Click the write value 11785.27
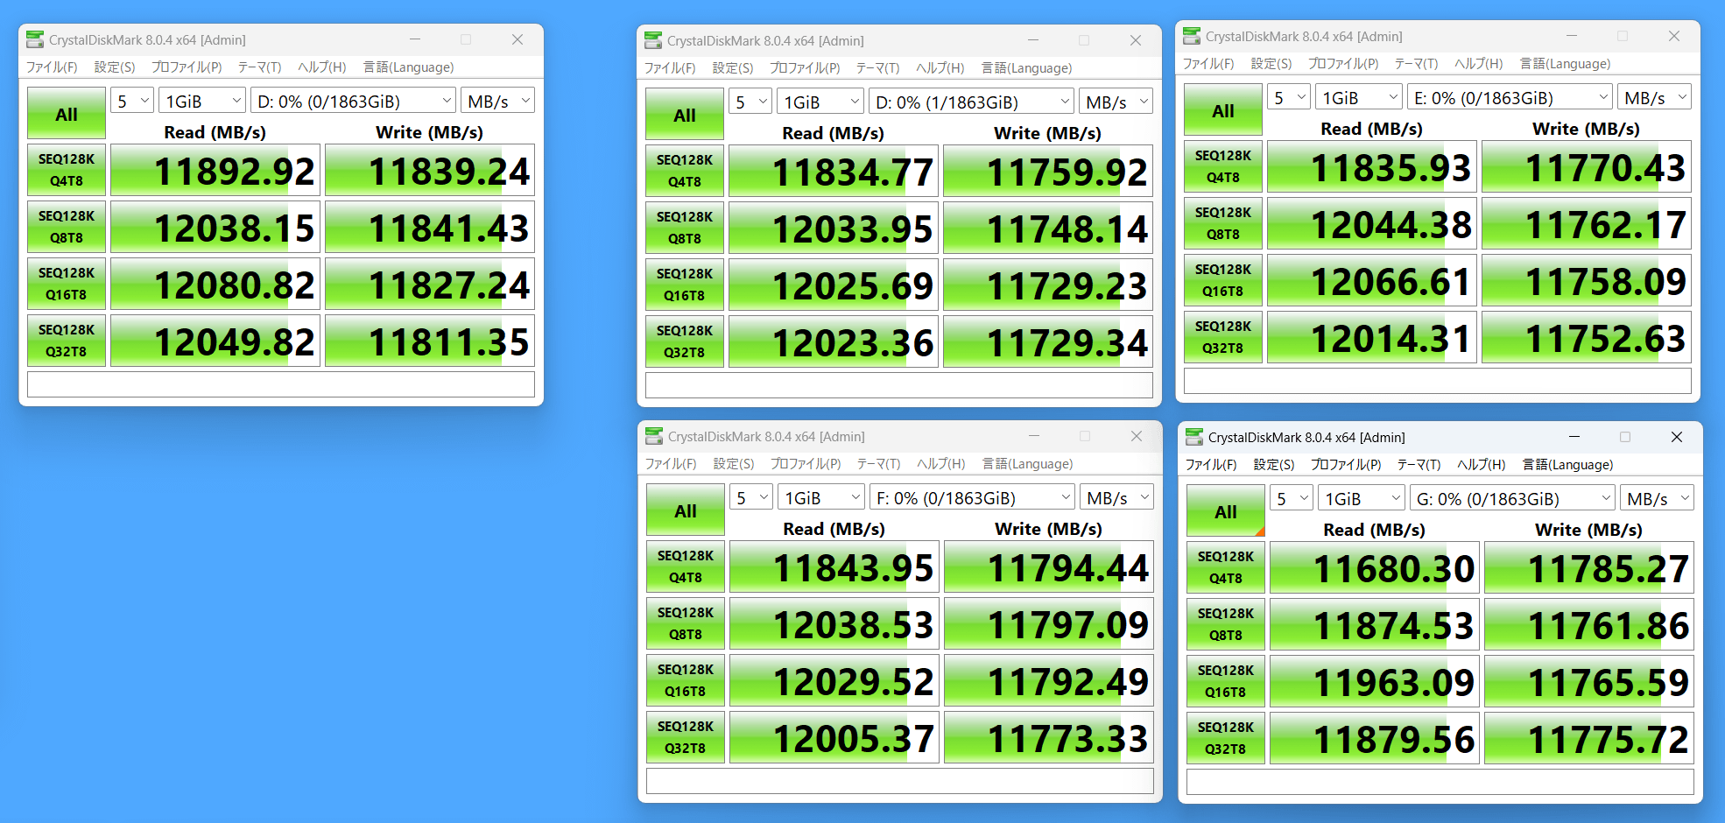Viewport: 1725px width, 823px height. (x=1588, y=567)
